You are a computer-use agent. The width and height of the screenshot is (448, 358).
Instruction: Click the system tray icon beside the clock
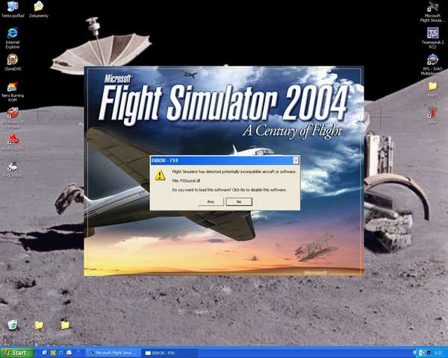coord(429,353)
